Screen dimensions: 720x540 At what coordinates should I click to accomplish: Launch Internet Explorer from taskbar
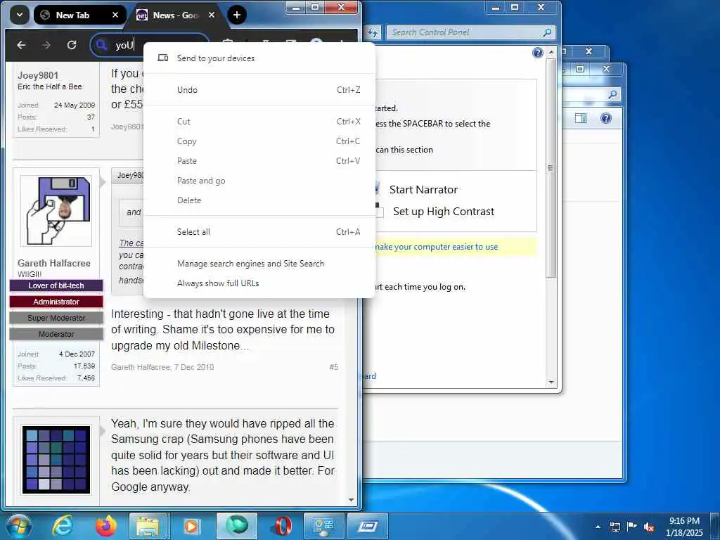[x=63, y=526]
